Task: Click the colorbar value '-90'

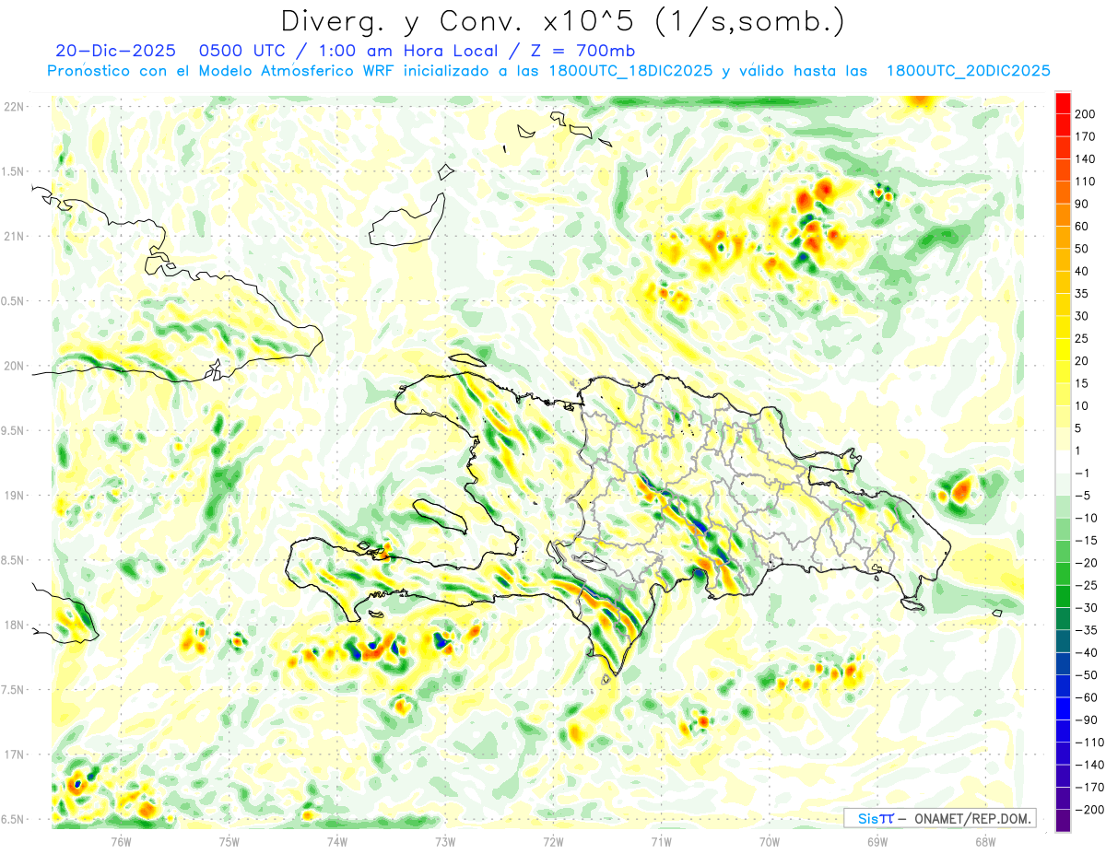Action: point(1088,720)
